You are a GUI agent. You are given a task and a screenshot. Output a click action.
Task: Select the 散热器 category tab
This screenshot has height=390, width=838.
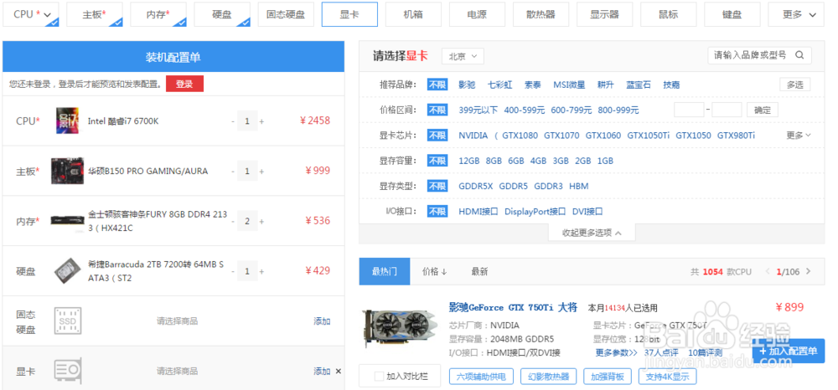[x=541, y=14]
